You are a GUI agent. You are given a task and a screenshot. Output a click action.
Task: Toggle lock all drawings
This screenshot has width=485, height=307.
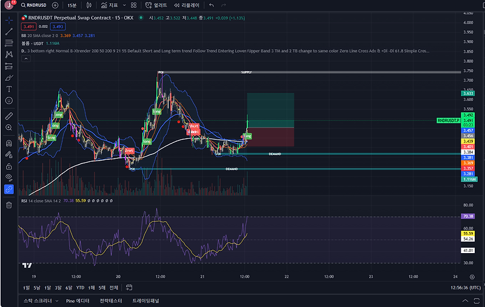pyautogui.click(x=9, y=166)
